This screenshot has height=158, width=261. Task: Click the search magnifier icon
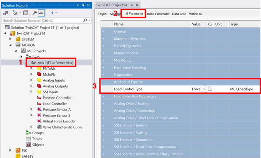tap(85, 20)
